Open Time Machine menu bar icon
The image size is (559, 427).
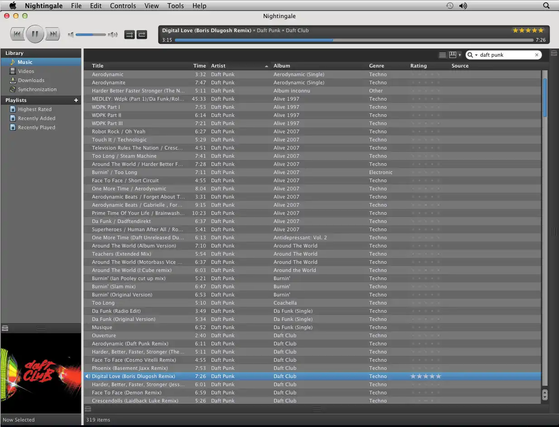449,6
